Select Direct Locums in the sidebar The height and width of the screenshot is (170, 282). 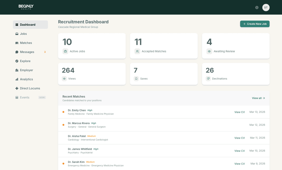click(30, 88)
